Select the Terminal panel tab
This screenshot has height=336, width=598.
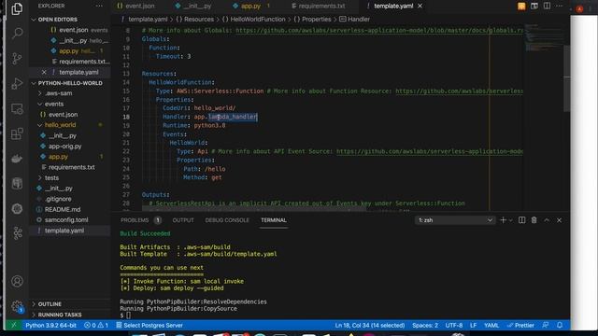point(274,220)
